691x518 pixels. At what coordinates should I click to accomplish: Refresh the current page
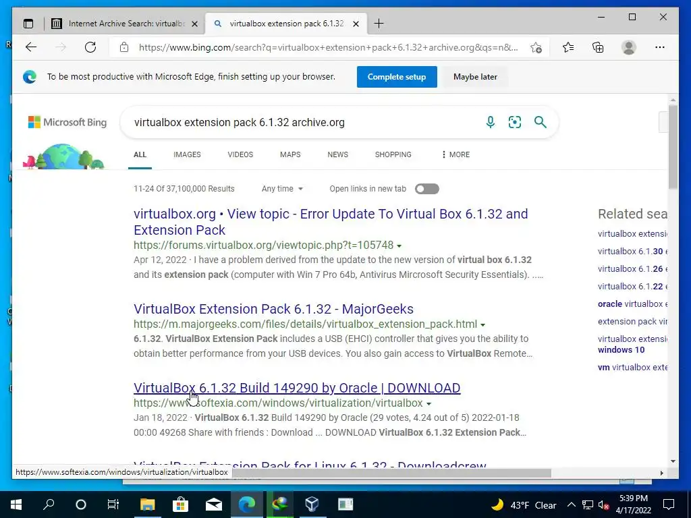pos(90,47)
